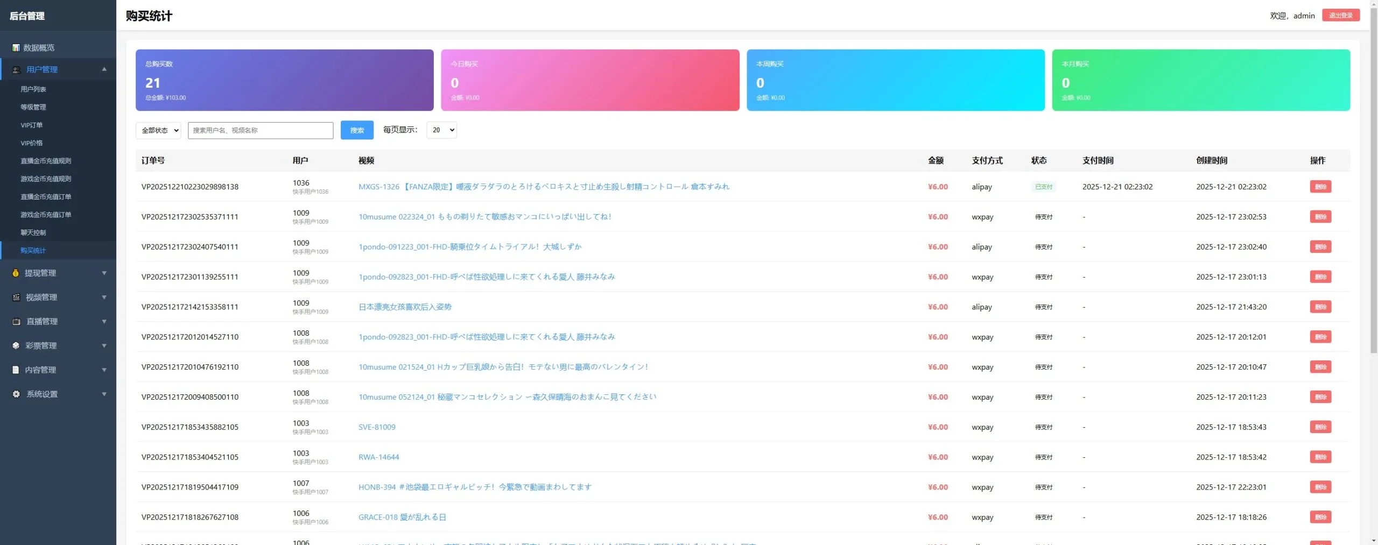
Task: Open the 10musume 022324_01 video link
Action: point(485,217)
